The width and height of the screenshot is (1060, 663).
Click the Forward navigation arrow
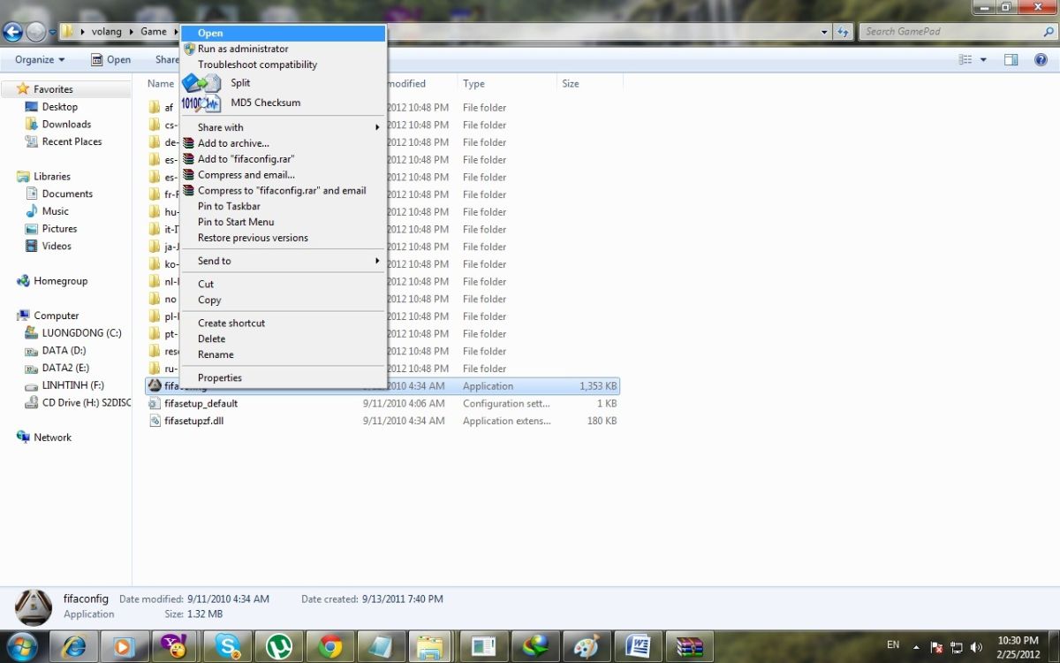click(35, 33)
